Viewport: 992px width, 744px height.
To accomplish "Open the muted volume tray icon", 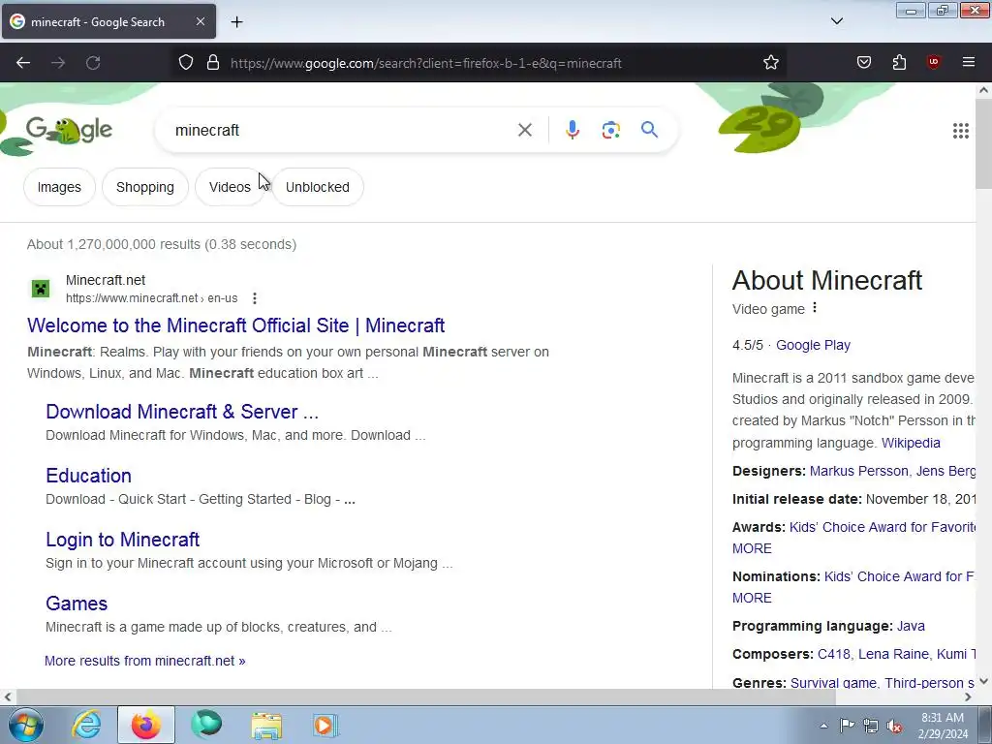I will 894,726.
